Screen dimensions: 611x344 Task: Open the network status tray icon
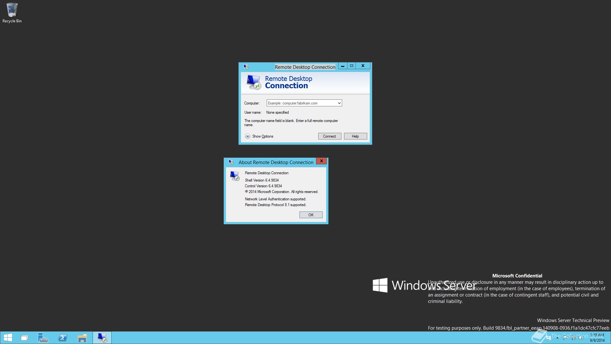point(573,338)
